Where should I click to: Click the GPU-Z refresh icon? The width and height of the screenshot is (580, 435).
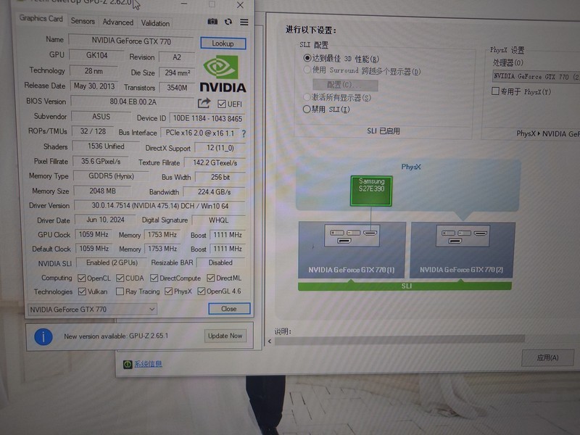point(228,22)
